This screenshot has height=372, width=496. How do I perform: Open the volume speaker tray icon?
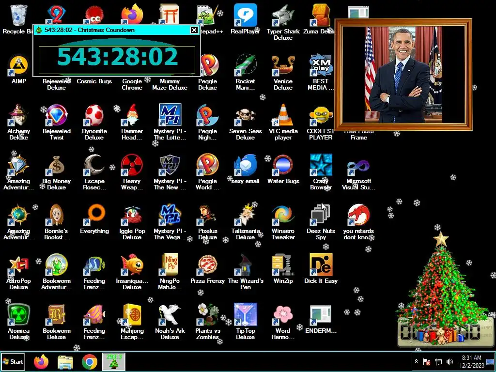click(x=449, y=361)
